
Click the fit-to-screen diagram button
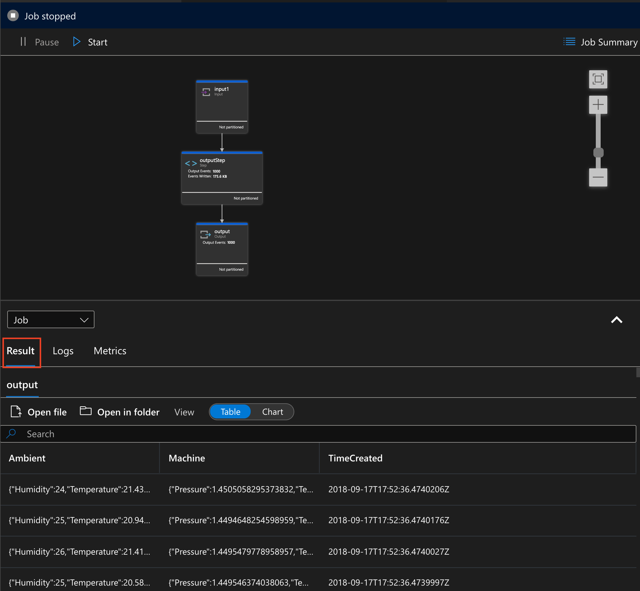point(599,79)
